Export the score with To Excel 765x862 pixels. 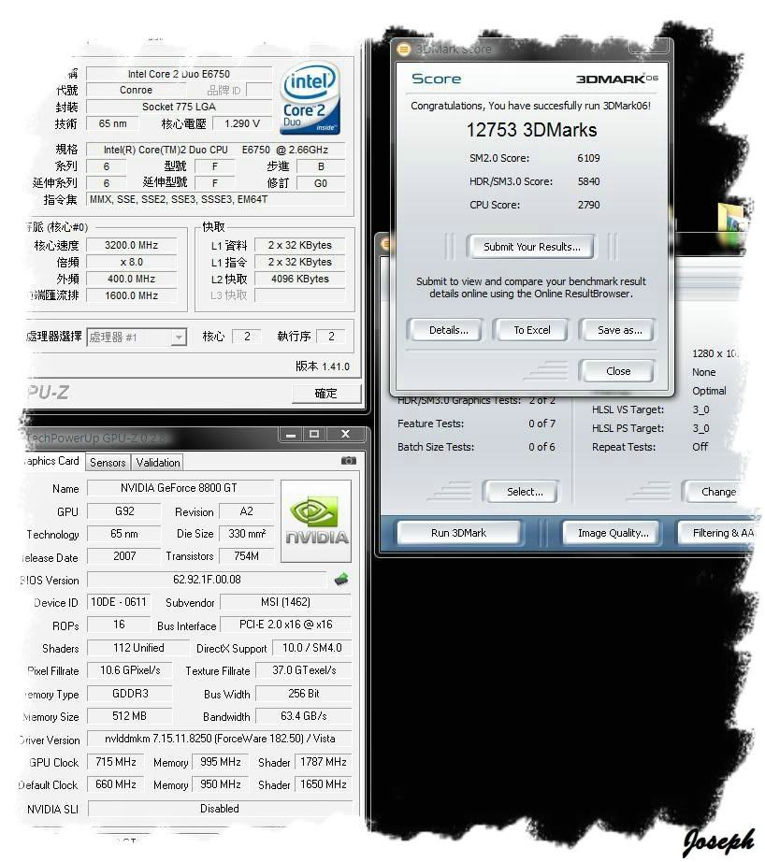(x=530, y=329)
